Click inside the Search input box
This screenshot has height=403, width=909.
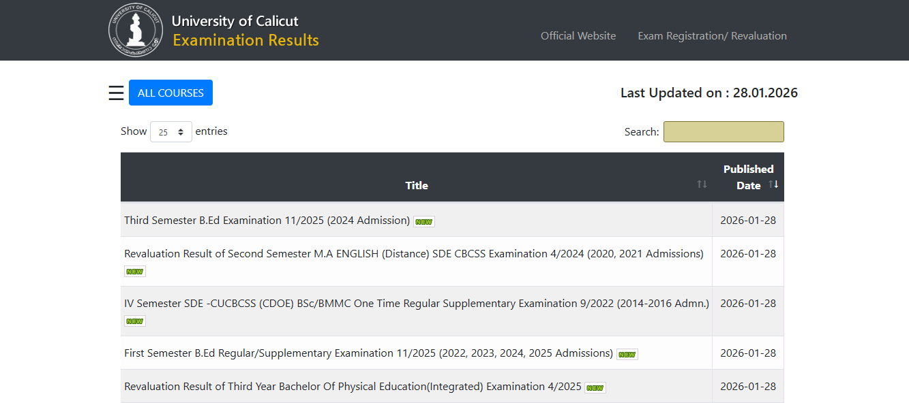pyautogui.click(x=723, y=131)
